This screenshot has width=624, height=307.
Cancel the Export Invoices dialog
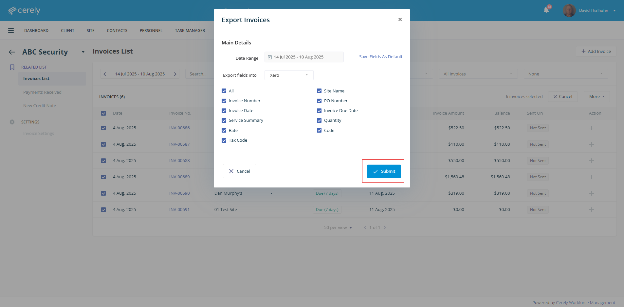click(240, 171)
